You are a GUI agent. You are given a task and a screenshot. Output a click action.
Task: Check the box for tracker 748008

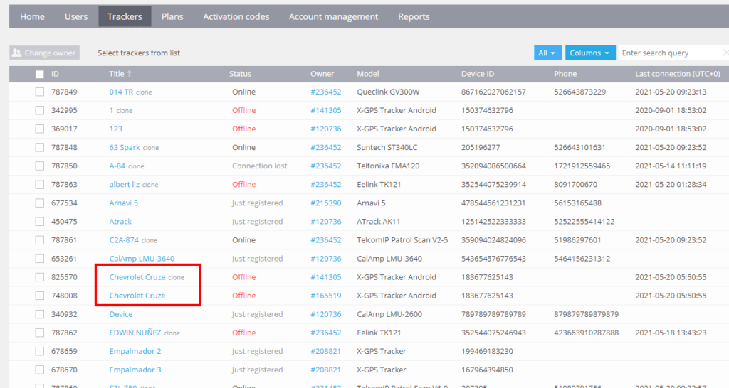pyautogui.click(x=40, y=296)
